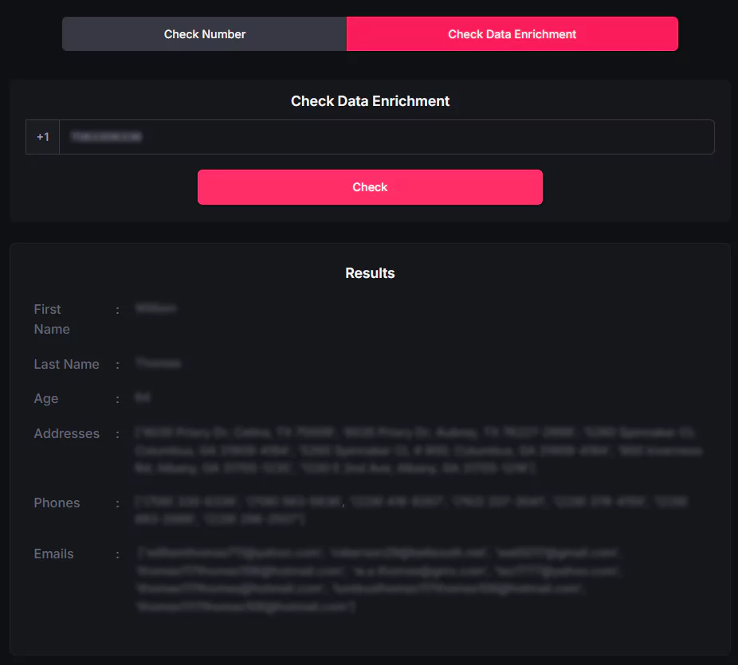This screenshot has width=738, height=665.
Task: Click the blurred Addresses result text
Action: tap(418, 451)
